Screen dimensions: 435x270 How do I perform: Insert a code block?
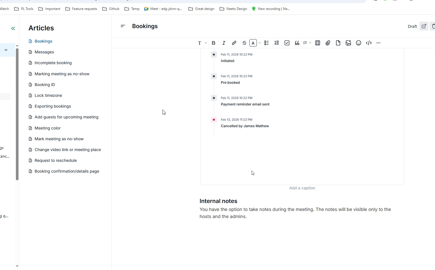(x=369, y=43)
